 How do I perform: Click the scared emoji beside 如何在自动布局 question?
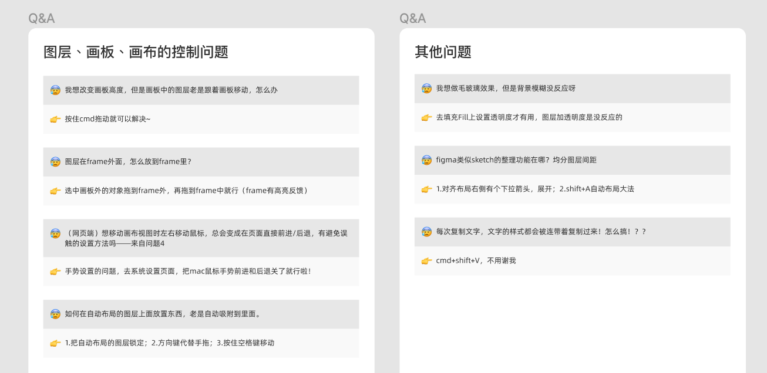tap(55, 314)
